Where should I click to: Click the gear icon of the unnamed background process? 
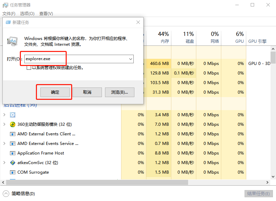tap(13, 115)
